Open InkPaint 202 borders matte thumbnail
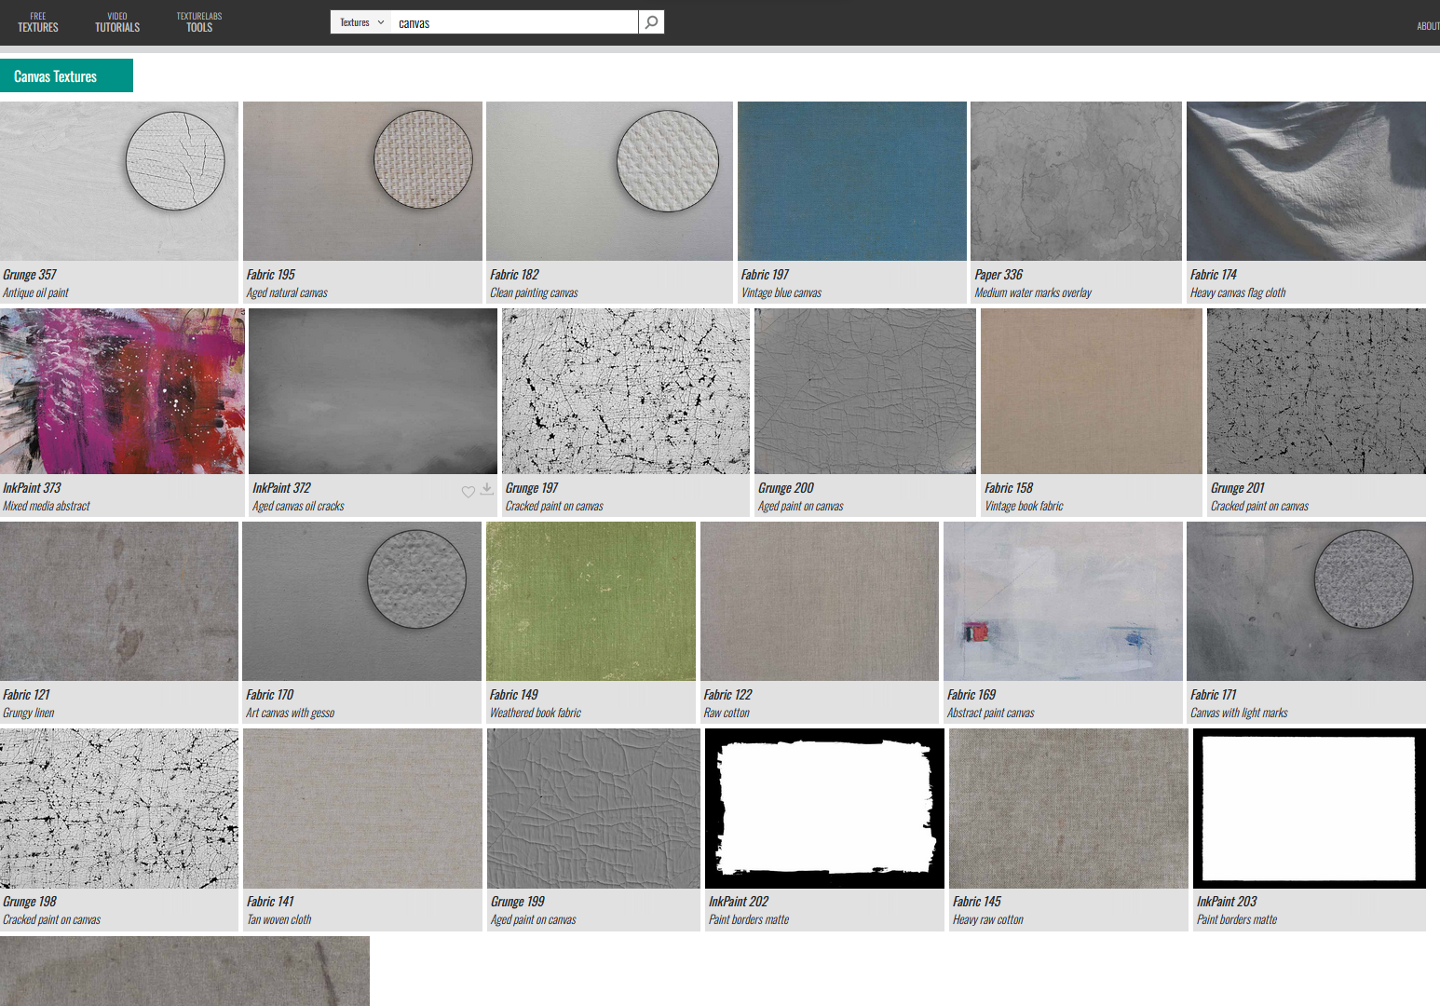Screen dimensions: 1440x1006 pos(824,809)
